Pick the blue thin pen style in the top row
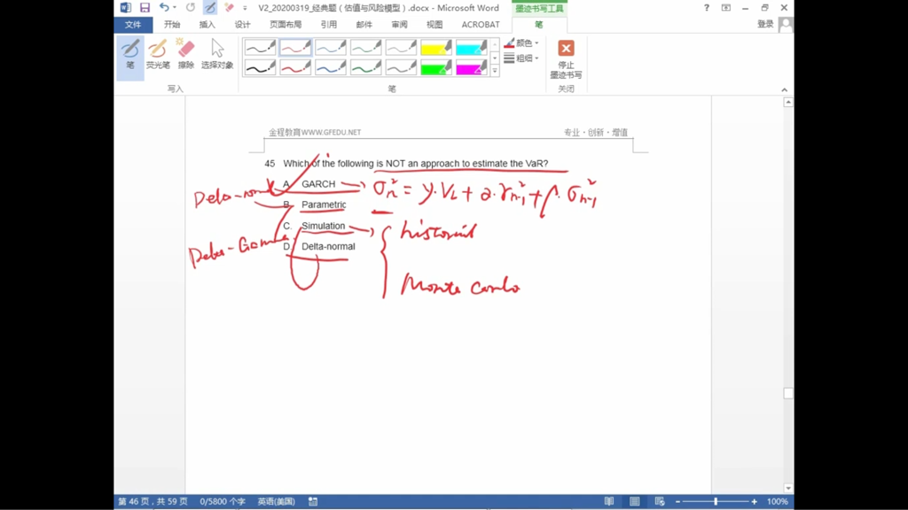Screen dimensions: 908x510 [331, 48]
